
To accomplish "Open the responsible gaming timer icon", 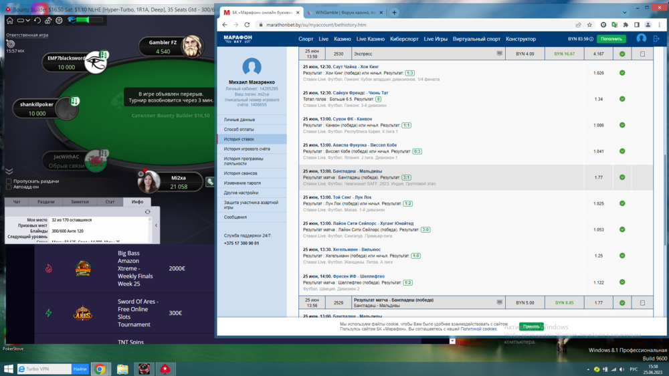I will pos(10,43).
